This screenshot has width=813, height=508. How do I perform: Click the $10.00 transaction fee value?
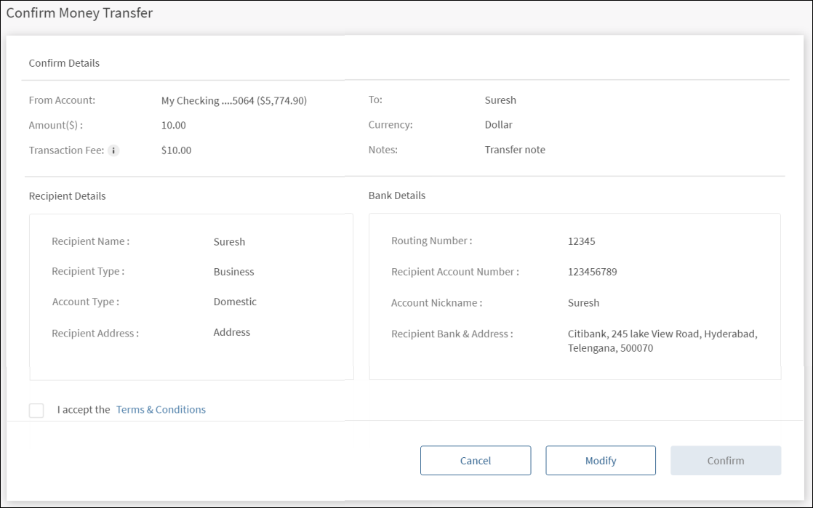point(177,150)
